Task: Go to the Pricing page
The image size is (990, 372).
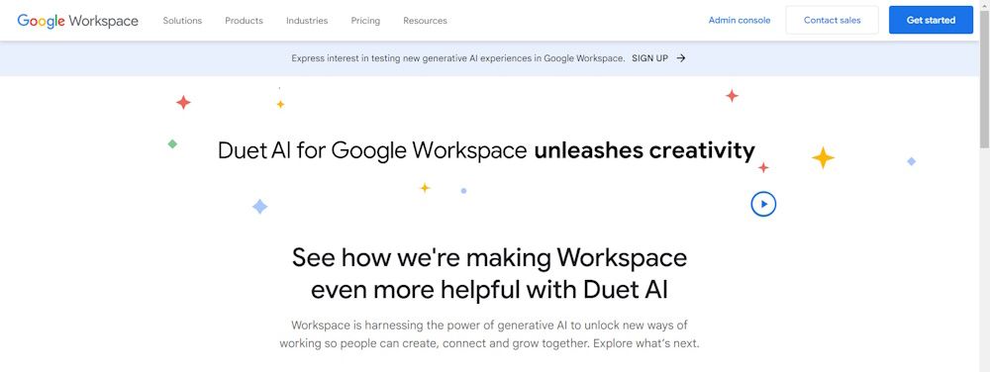Action: pyautogui.click(x=365, y=20)
